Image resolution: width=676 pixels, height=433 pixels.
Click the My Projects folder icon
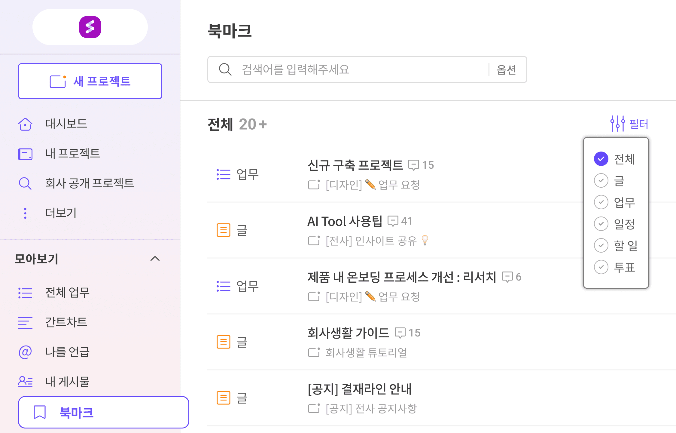coord(25,154)
